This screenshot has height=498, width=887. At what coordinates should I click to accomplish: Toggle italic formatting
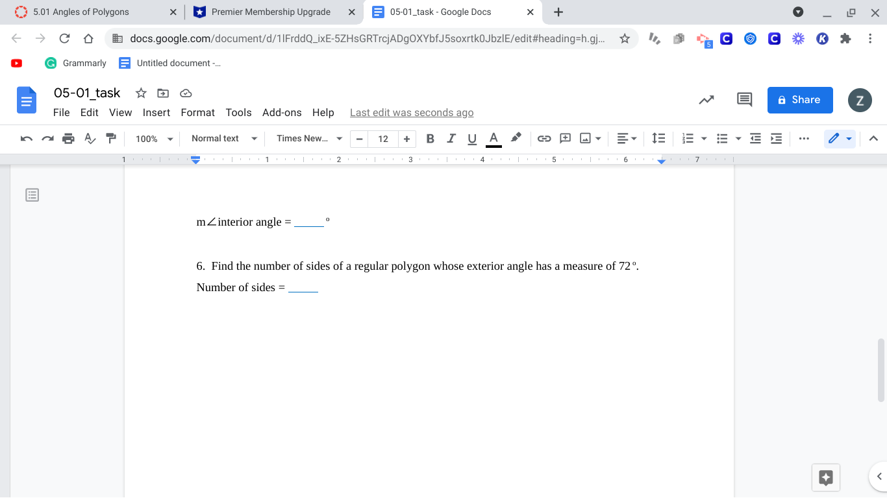tap(451, 138)
